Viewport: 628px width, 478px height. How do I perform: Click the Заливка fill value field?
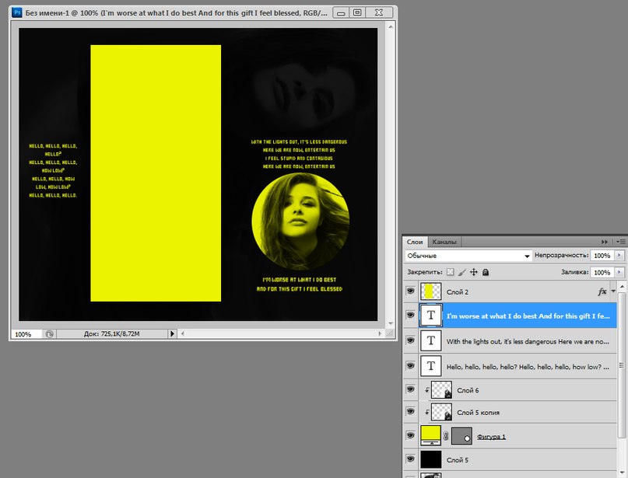pyautogui.click(x=602, y=272)
